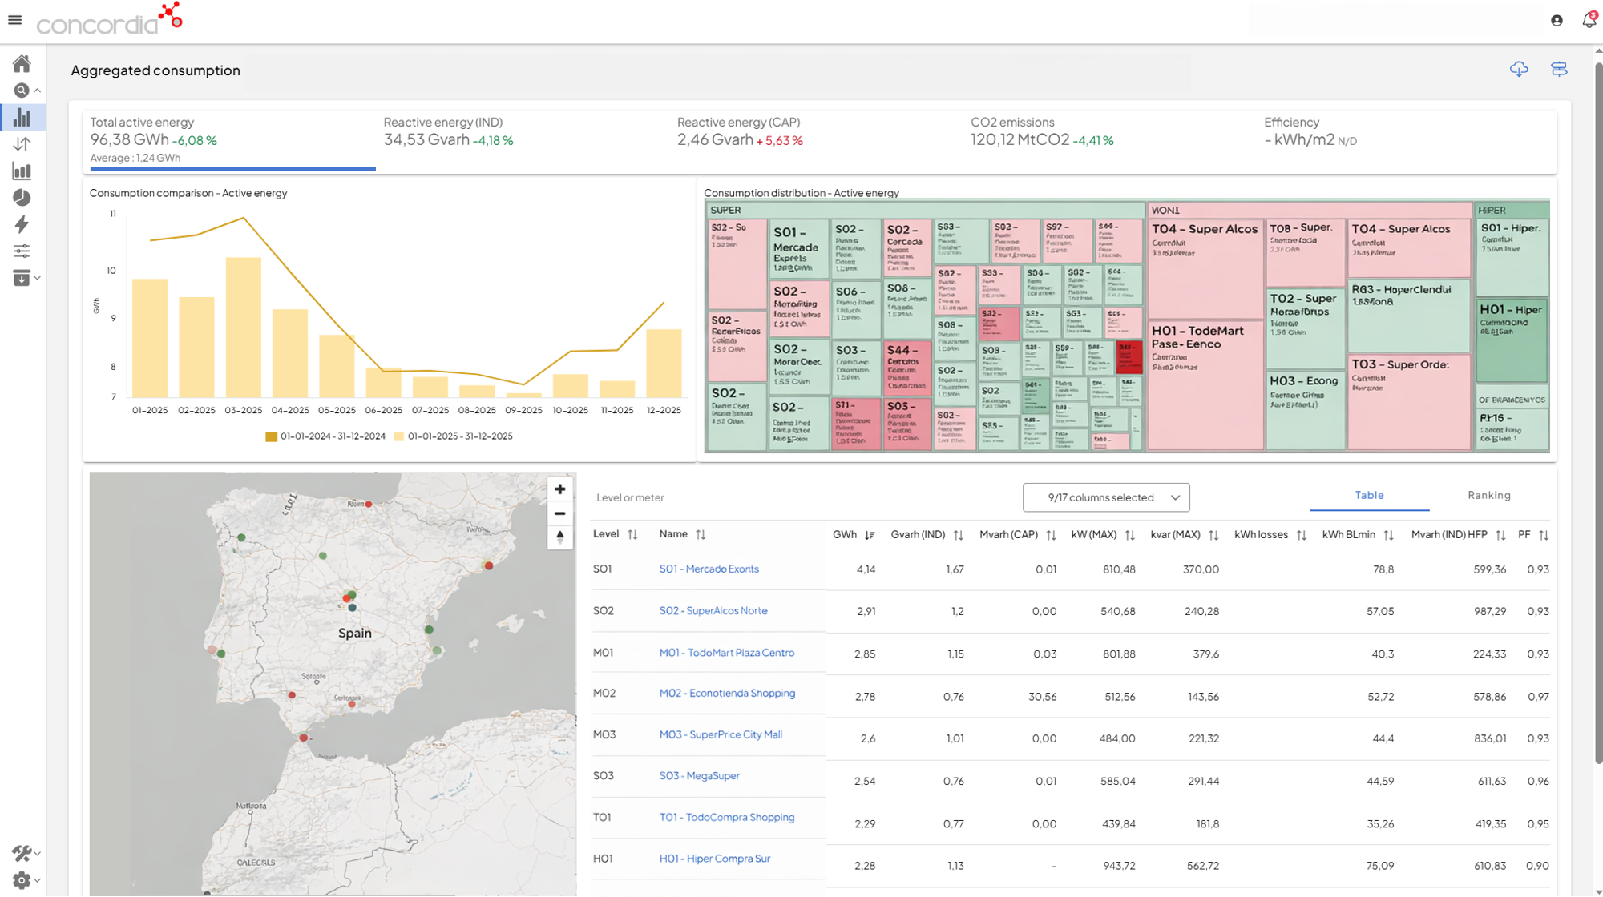The height and width of the screenshot is (897, 1603).
Task: Open the 9/17 columns selected dropdown
Action: (1105, 497)
